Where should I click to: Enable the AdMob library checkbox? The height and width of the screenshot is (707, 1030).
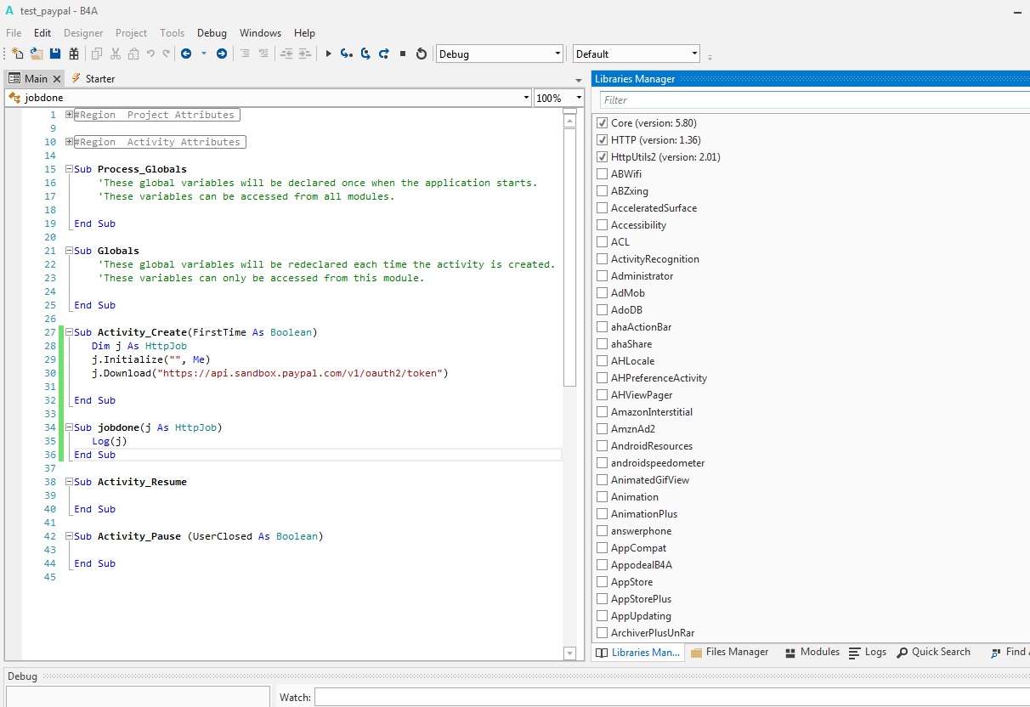[603, 293]
